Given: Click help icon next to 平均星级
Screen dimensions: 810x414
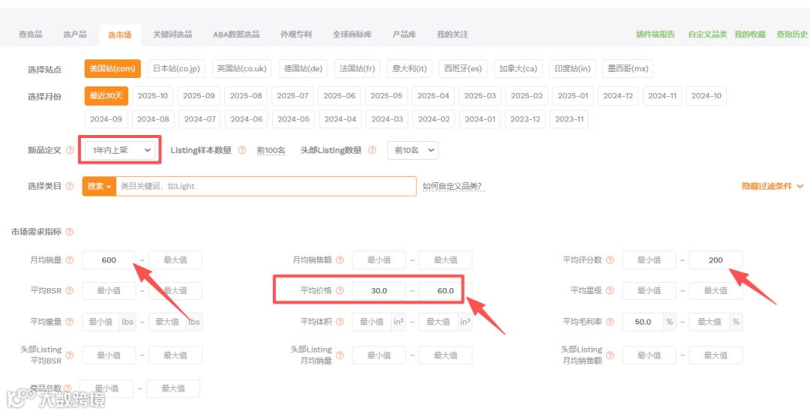Looking at the screenshot, I should coord(610,290).
